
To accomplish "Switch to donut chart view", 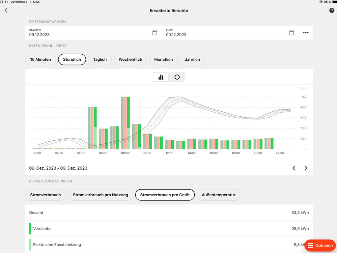I will [177, 77].
